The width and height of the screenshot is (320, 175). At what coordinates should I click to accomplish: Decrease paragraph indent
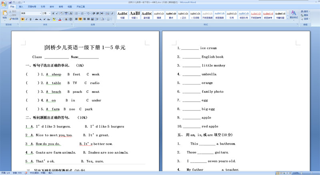[x=94, y=13]
